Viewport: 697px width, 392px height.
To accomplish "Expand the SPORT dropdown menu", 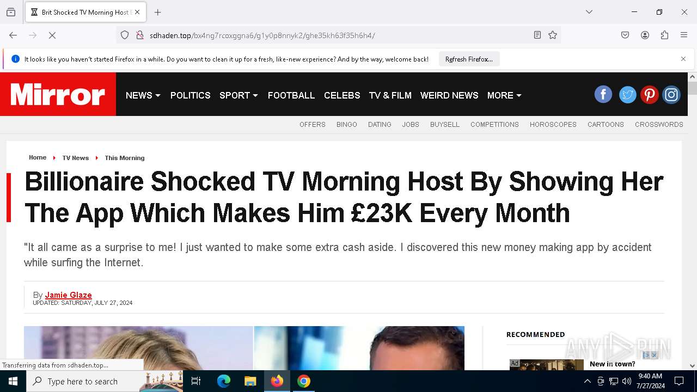I will (x=239, y=95).
